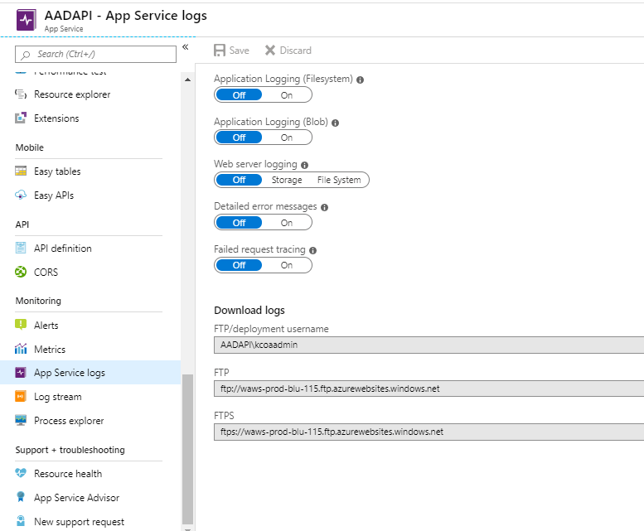Click the App Service logs header icon

tap(26, 20)
